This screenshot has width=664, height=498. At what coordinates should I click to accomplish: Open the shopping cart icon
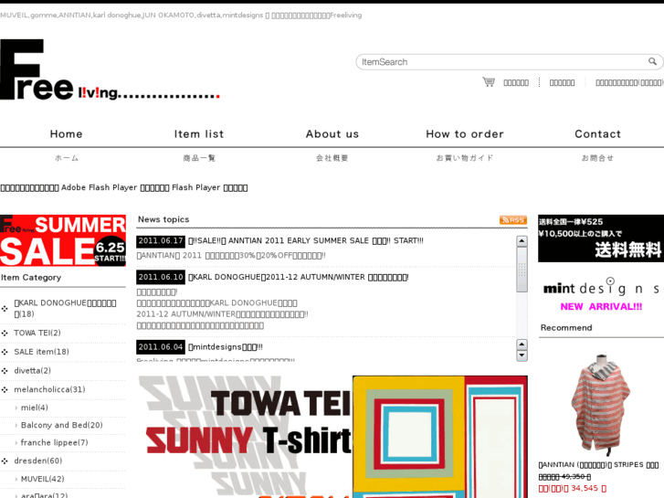click(489, 82)
